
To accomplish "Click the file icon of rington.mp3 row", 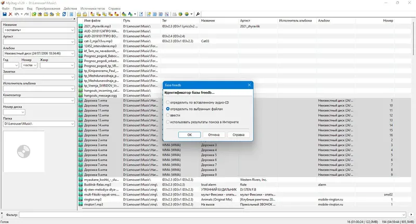I will click(81, 200).
